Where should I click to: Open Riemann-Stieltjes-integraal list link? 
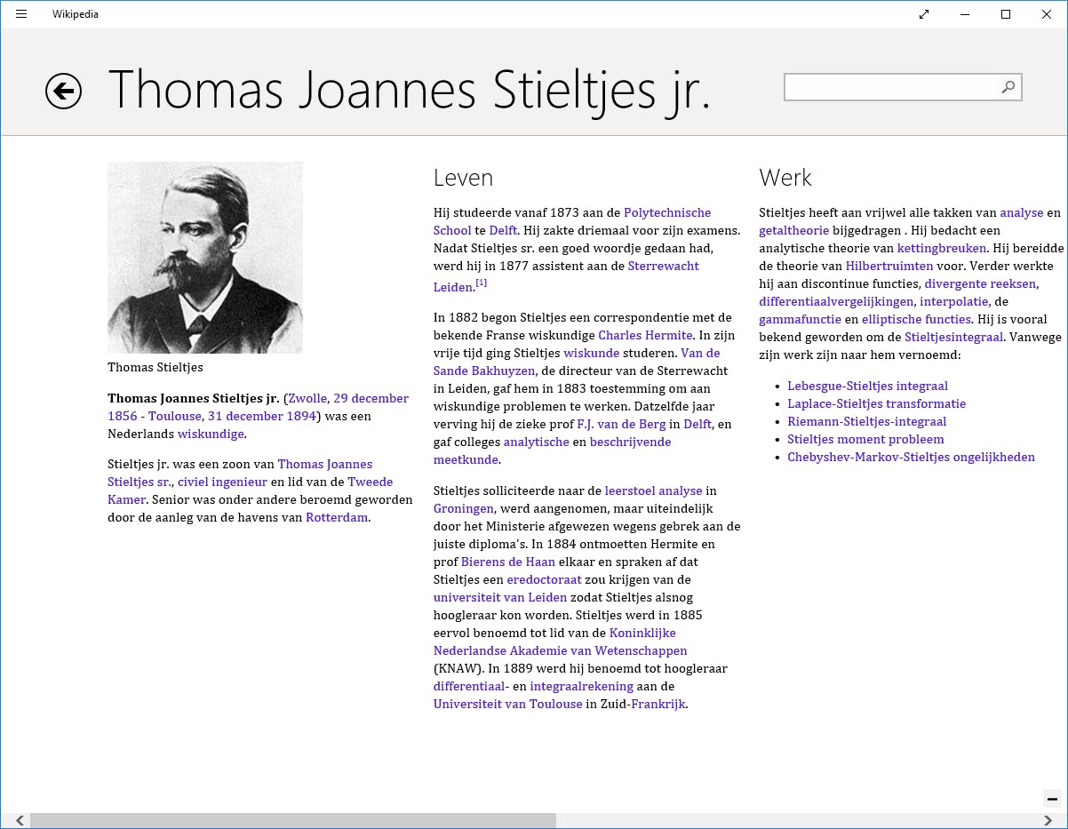866,421
